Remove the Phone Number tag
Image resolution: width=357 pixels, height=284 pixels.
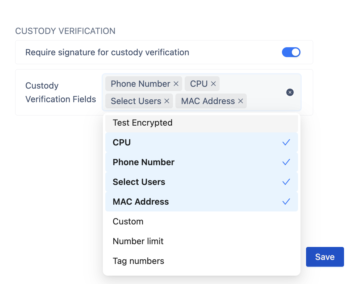point(176,84)
